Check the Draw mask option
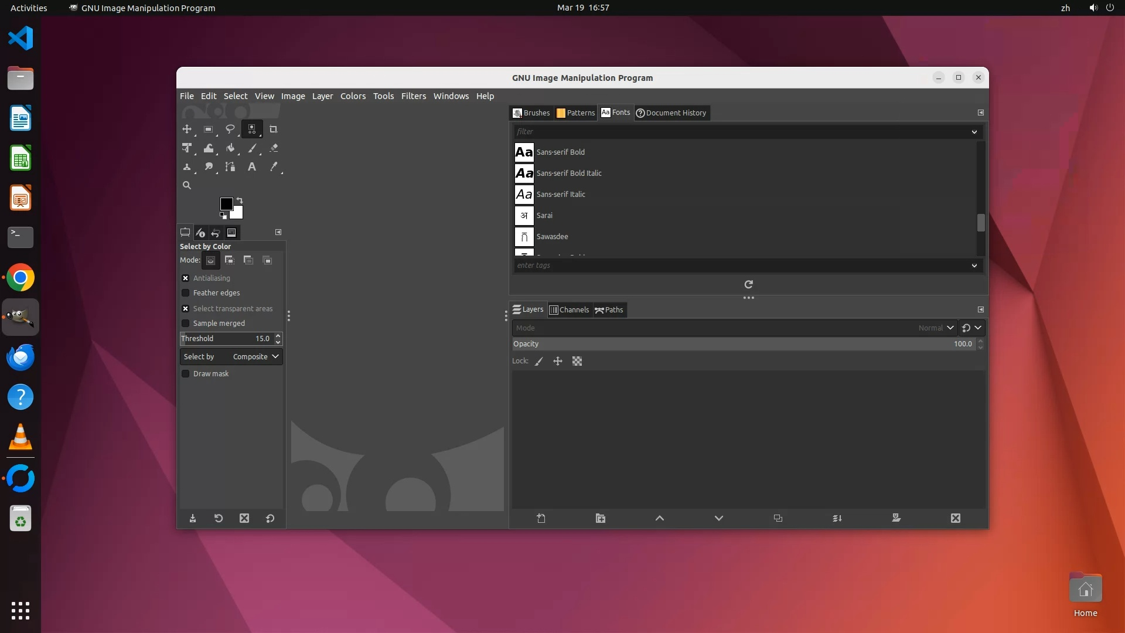 pyautogui.click(x=186, y=374)
